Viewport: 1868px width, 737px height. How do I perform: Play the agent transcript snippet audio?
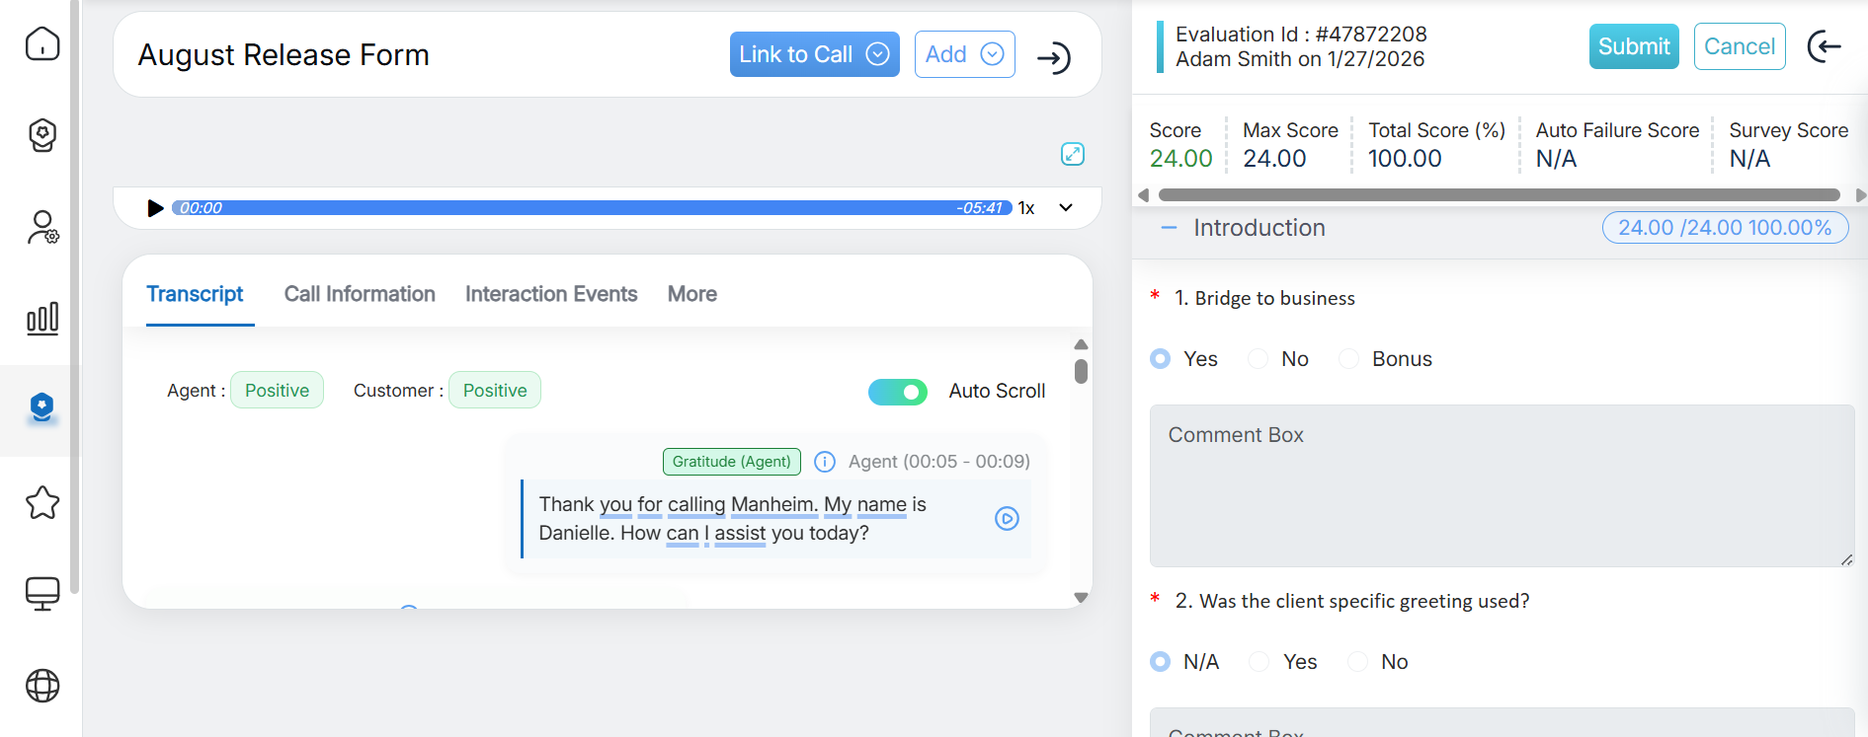tap(1007, 519)
